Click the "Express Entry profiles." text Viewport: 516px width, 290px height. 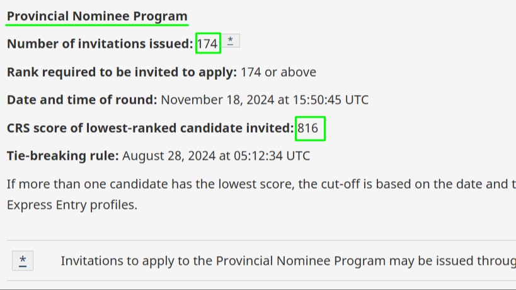(x=72, y=205)
